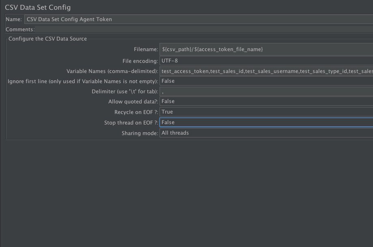Click the Filename field with ${csv_path} value
Screen dimensions: 373x247
click(x=266, y=49)
